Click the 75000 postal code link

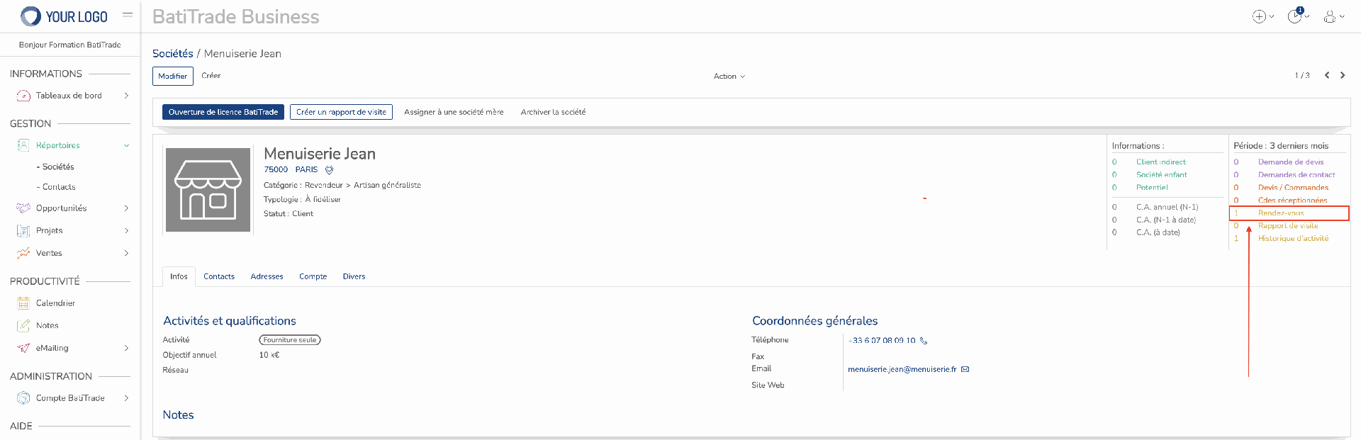276,169
